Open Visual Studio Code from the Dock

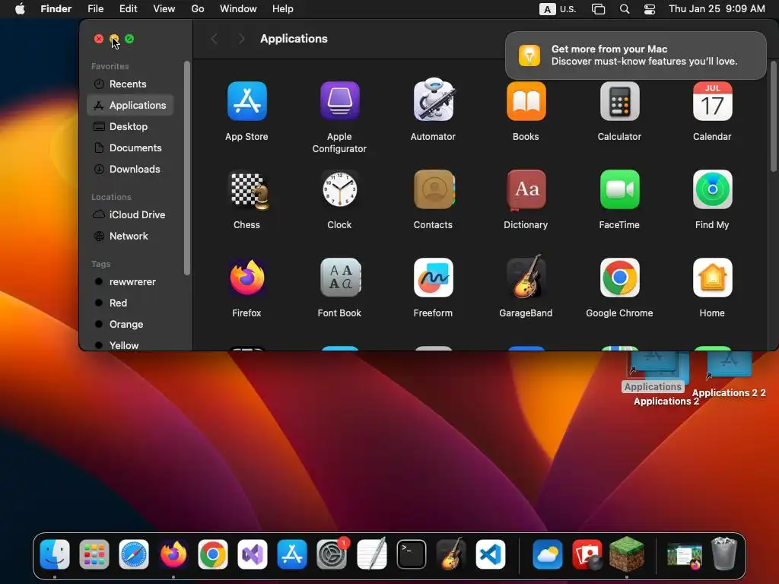pyautogui.click(x=491, y=554)
